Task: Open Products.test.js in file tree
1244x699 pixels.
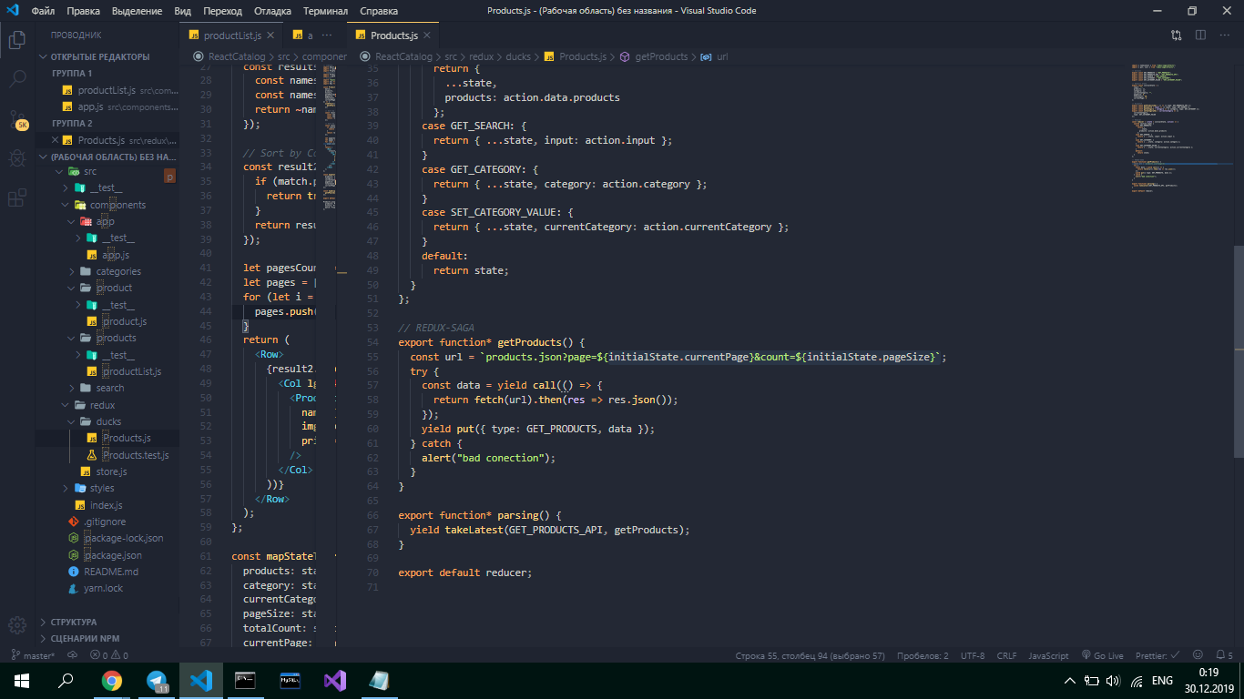Action: click(x=135, y=455)
